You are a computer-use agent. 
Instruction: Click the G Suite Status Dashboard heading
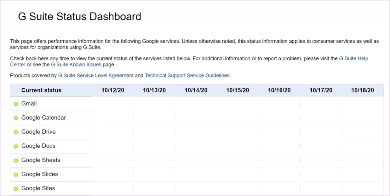click(x=79, y=17)
